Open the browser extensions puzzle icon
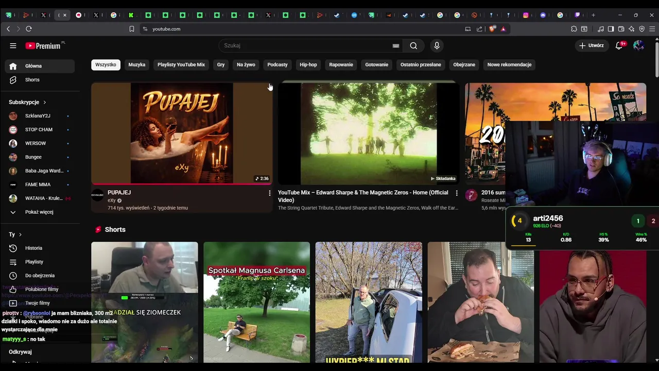This screenshot has height=371, width=659. [574, 29]
